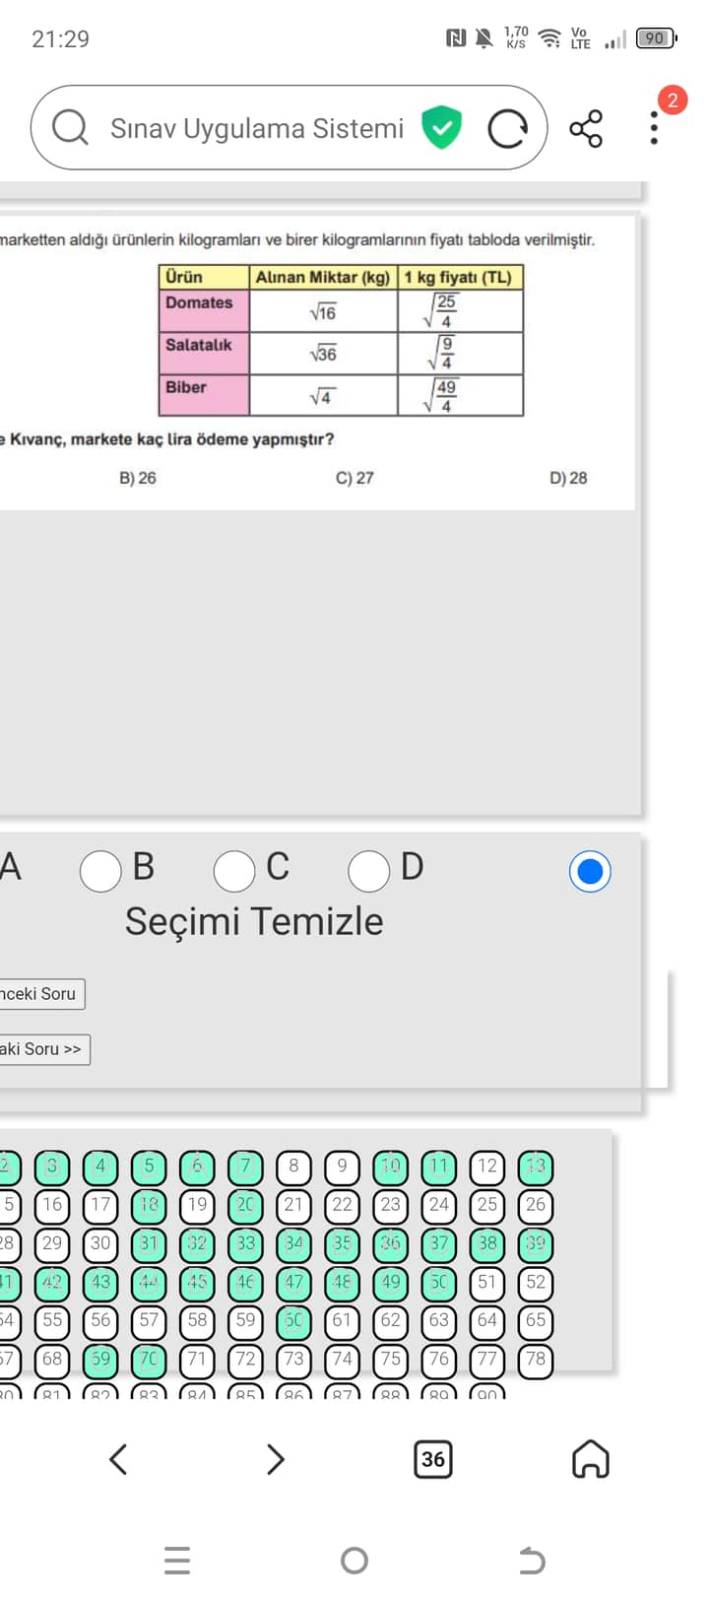Tap the address bar text Sınav Uygulama Sistemi
Image resolution: width=709 pixels, height=1600 pixels.
[256, 128]
